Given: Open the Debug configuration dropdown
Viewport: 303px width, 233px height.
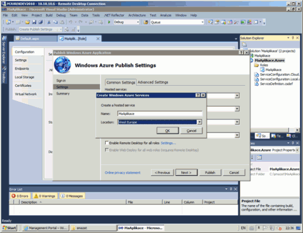Looking at the screenshot, I should click(126, 22).
